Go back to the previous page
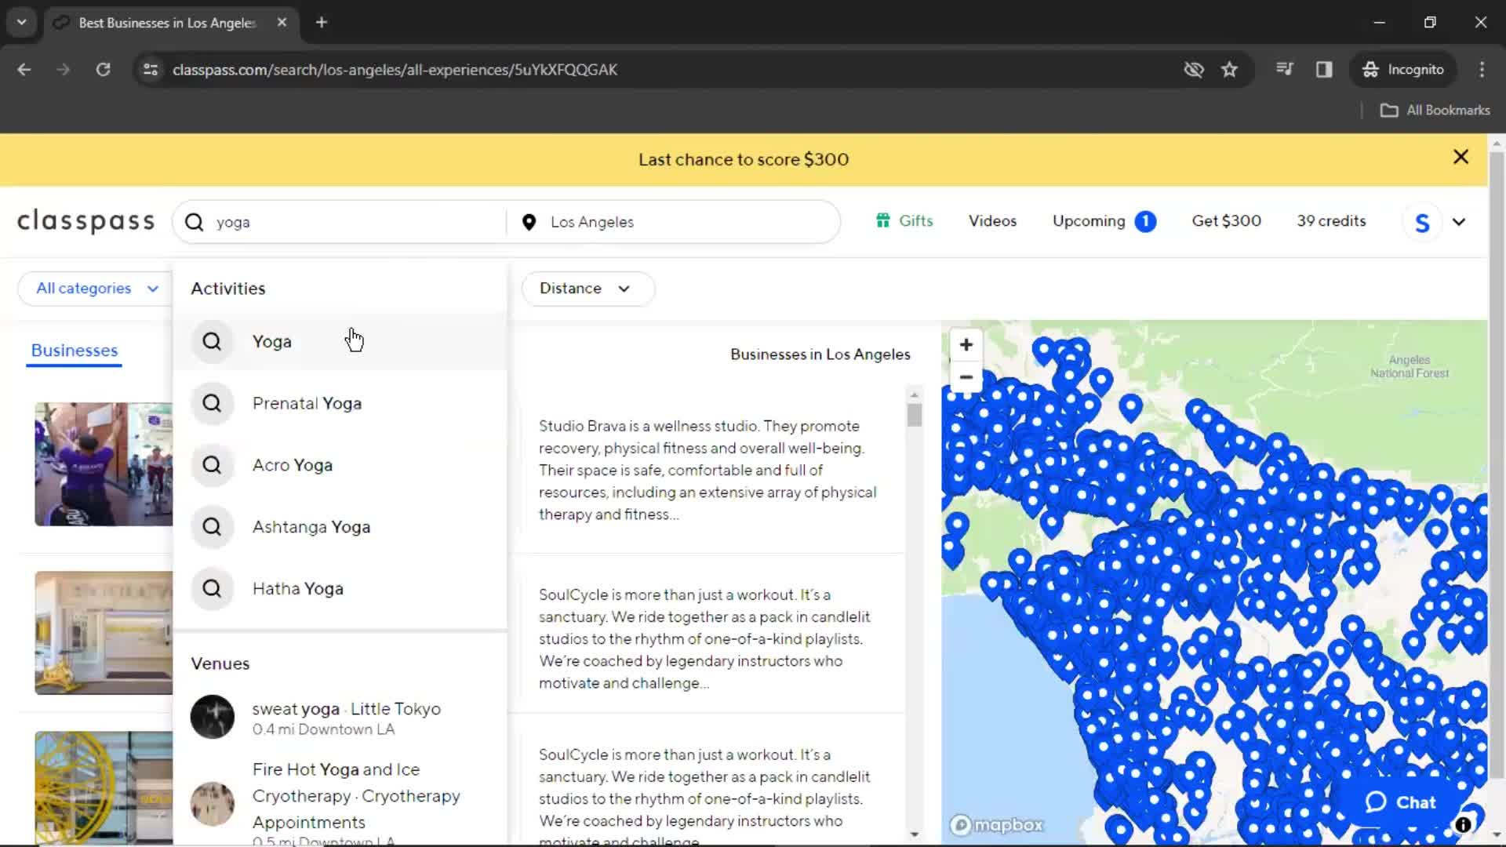1506x847 pixels. coord(24,70)
